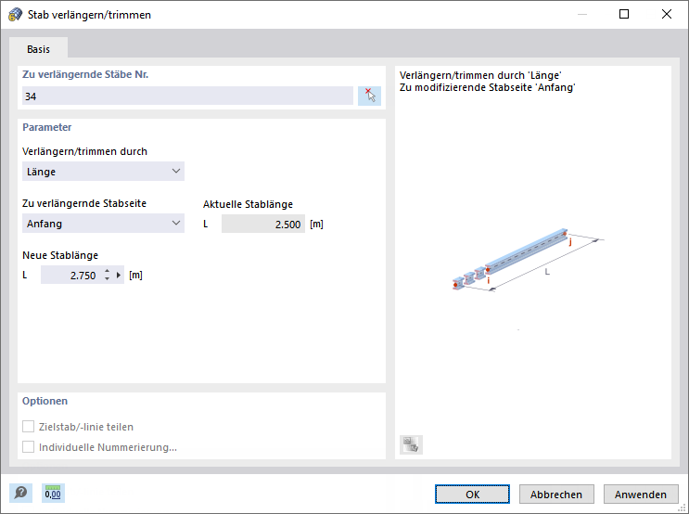Click the member selection picker icon

pos(369,96)
